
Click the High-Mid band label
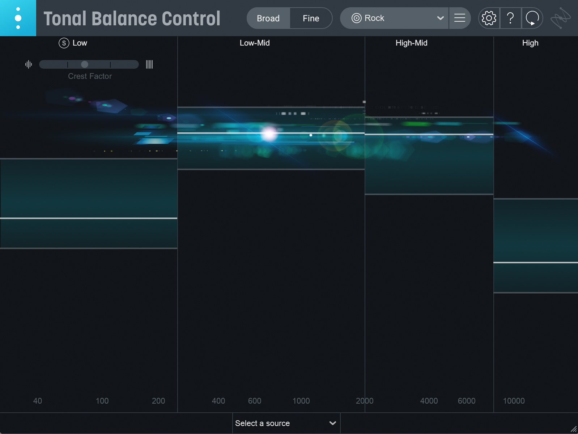pyautogui.click(x=412, y=43)
